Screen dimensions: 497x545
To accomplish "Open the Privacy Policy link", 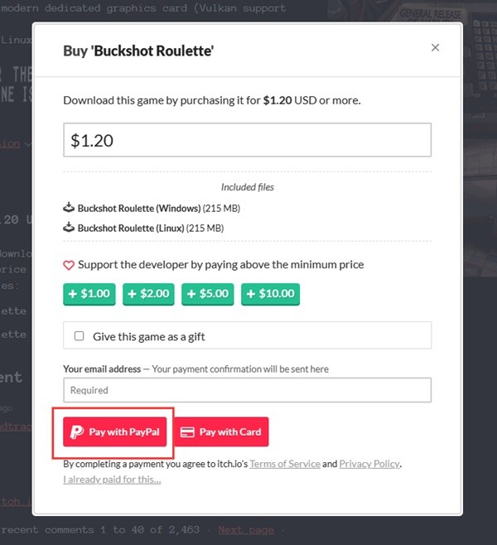I will tap(369, 464).
